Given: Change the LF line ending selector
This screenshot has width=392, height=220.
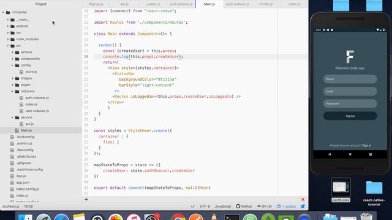Looking at the screenshot, I should pos(193,207).
